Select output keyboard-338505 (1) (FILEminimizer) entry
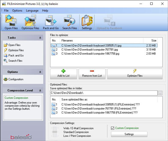 coord(95,104)
